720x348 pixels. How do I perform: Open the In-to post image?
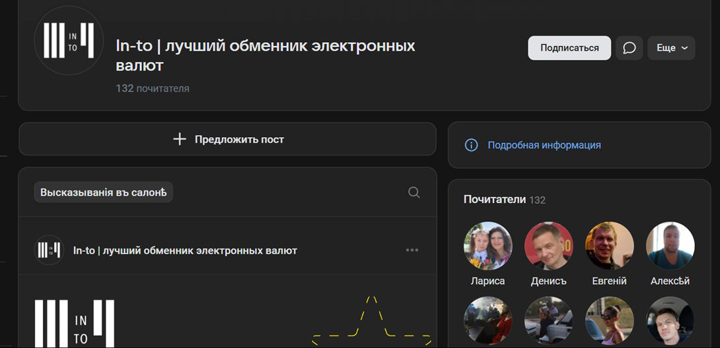click(227, 311)
